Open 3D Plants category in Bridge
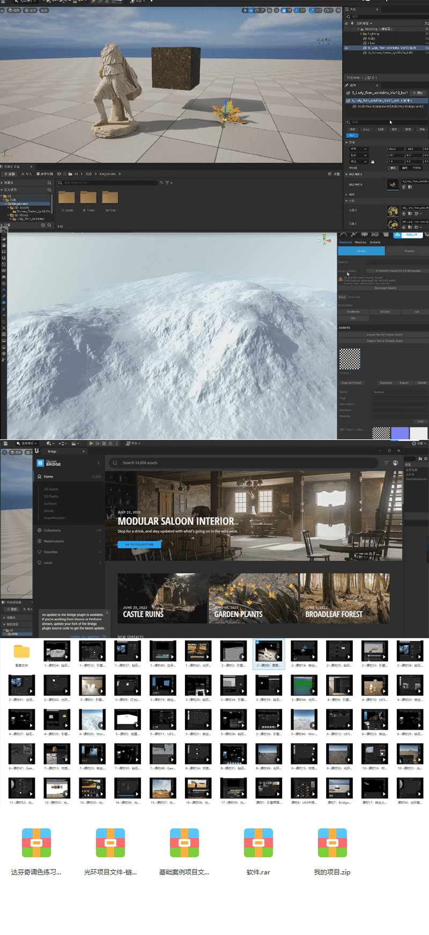The width and height of the screenshot is (429, 935). click(x=51, y=496)
